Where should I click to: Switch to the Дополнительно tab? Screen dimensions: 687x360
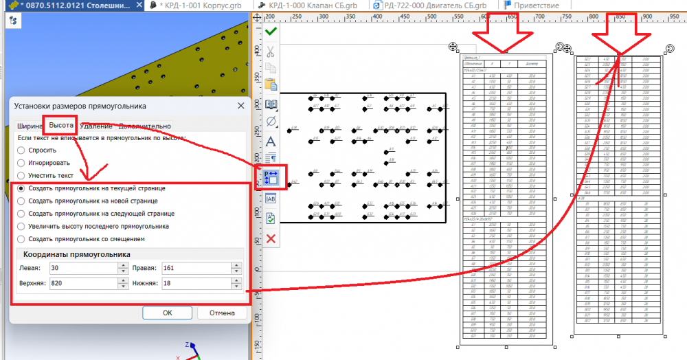pos(144,126)
